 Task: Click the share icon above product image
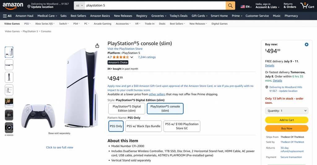(97, 46)
